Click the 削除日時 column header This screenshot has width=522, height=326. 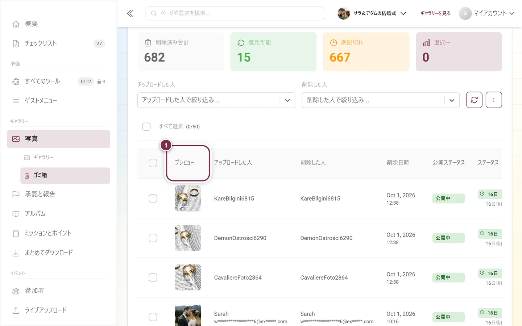click(398, 163)
